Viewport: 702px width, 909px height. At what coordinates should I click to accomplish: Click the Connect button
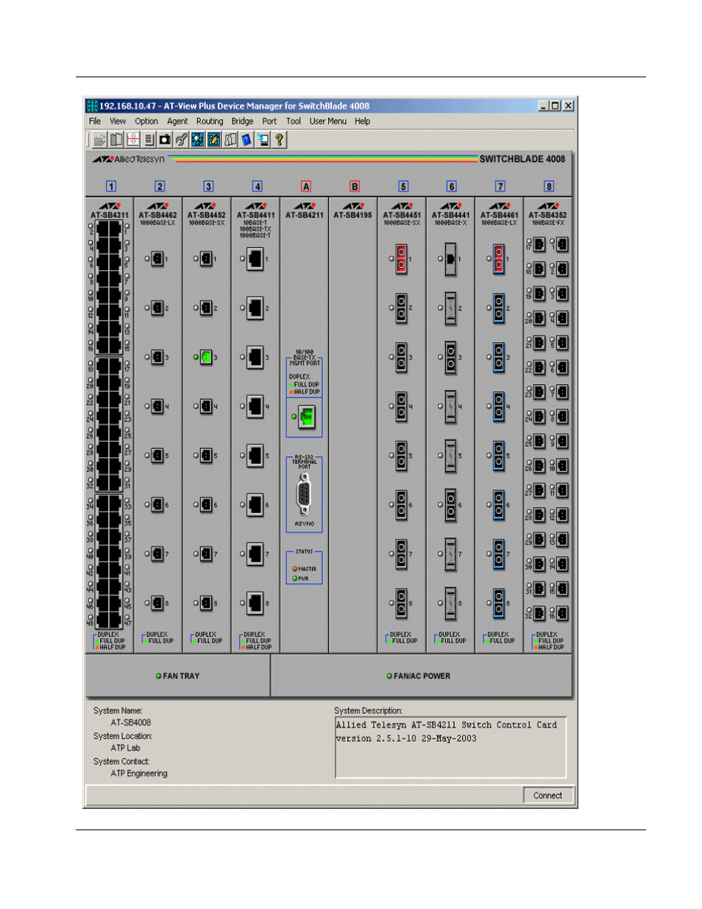pyautogui.click(x=547, y=796)
